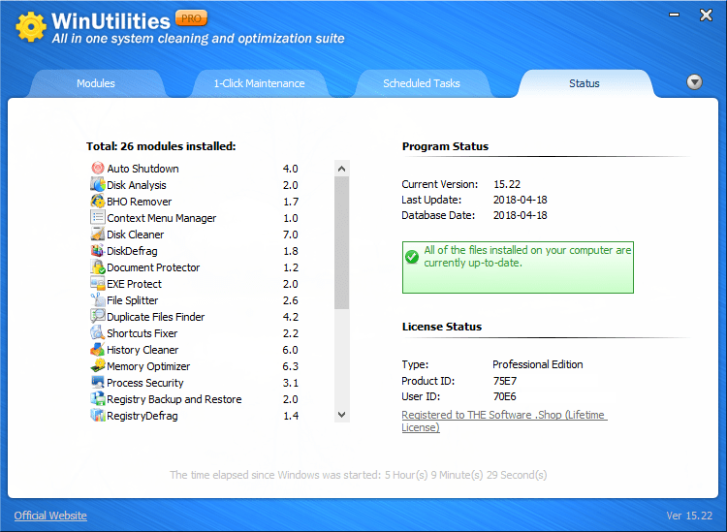Image resolution: width=727 pixels, height=532 pixels.
Task: Click the green up-to-date checkmark icon
Action: pos(412,256)
